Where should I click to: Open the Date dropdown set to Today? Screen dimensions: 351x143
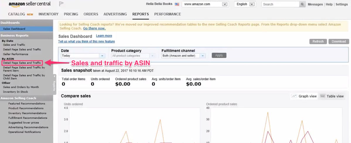point(83,56)
